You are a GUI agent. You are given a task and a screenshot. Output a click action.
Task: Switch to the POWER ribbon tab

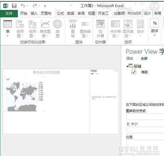[x=134, y=14]
